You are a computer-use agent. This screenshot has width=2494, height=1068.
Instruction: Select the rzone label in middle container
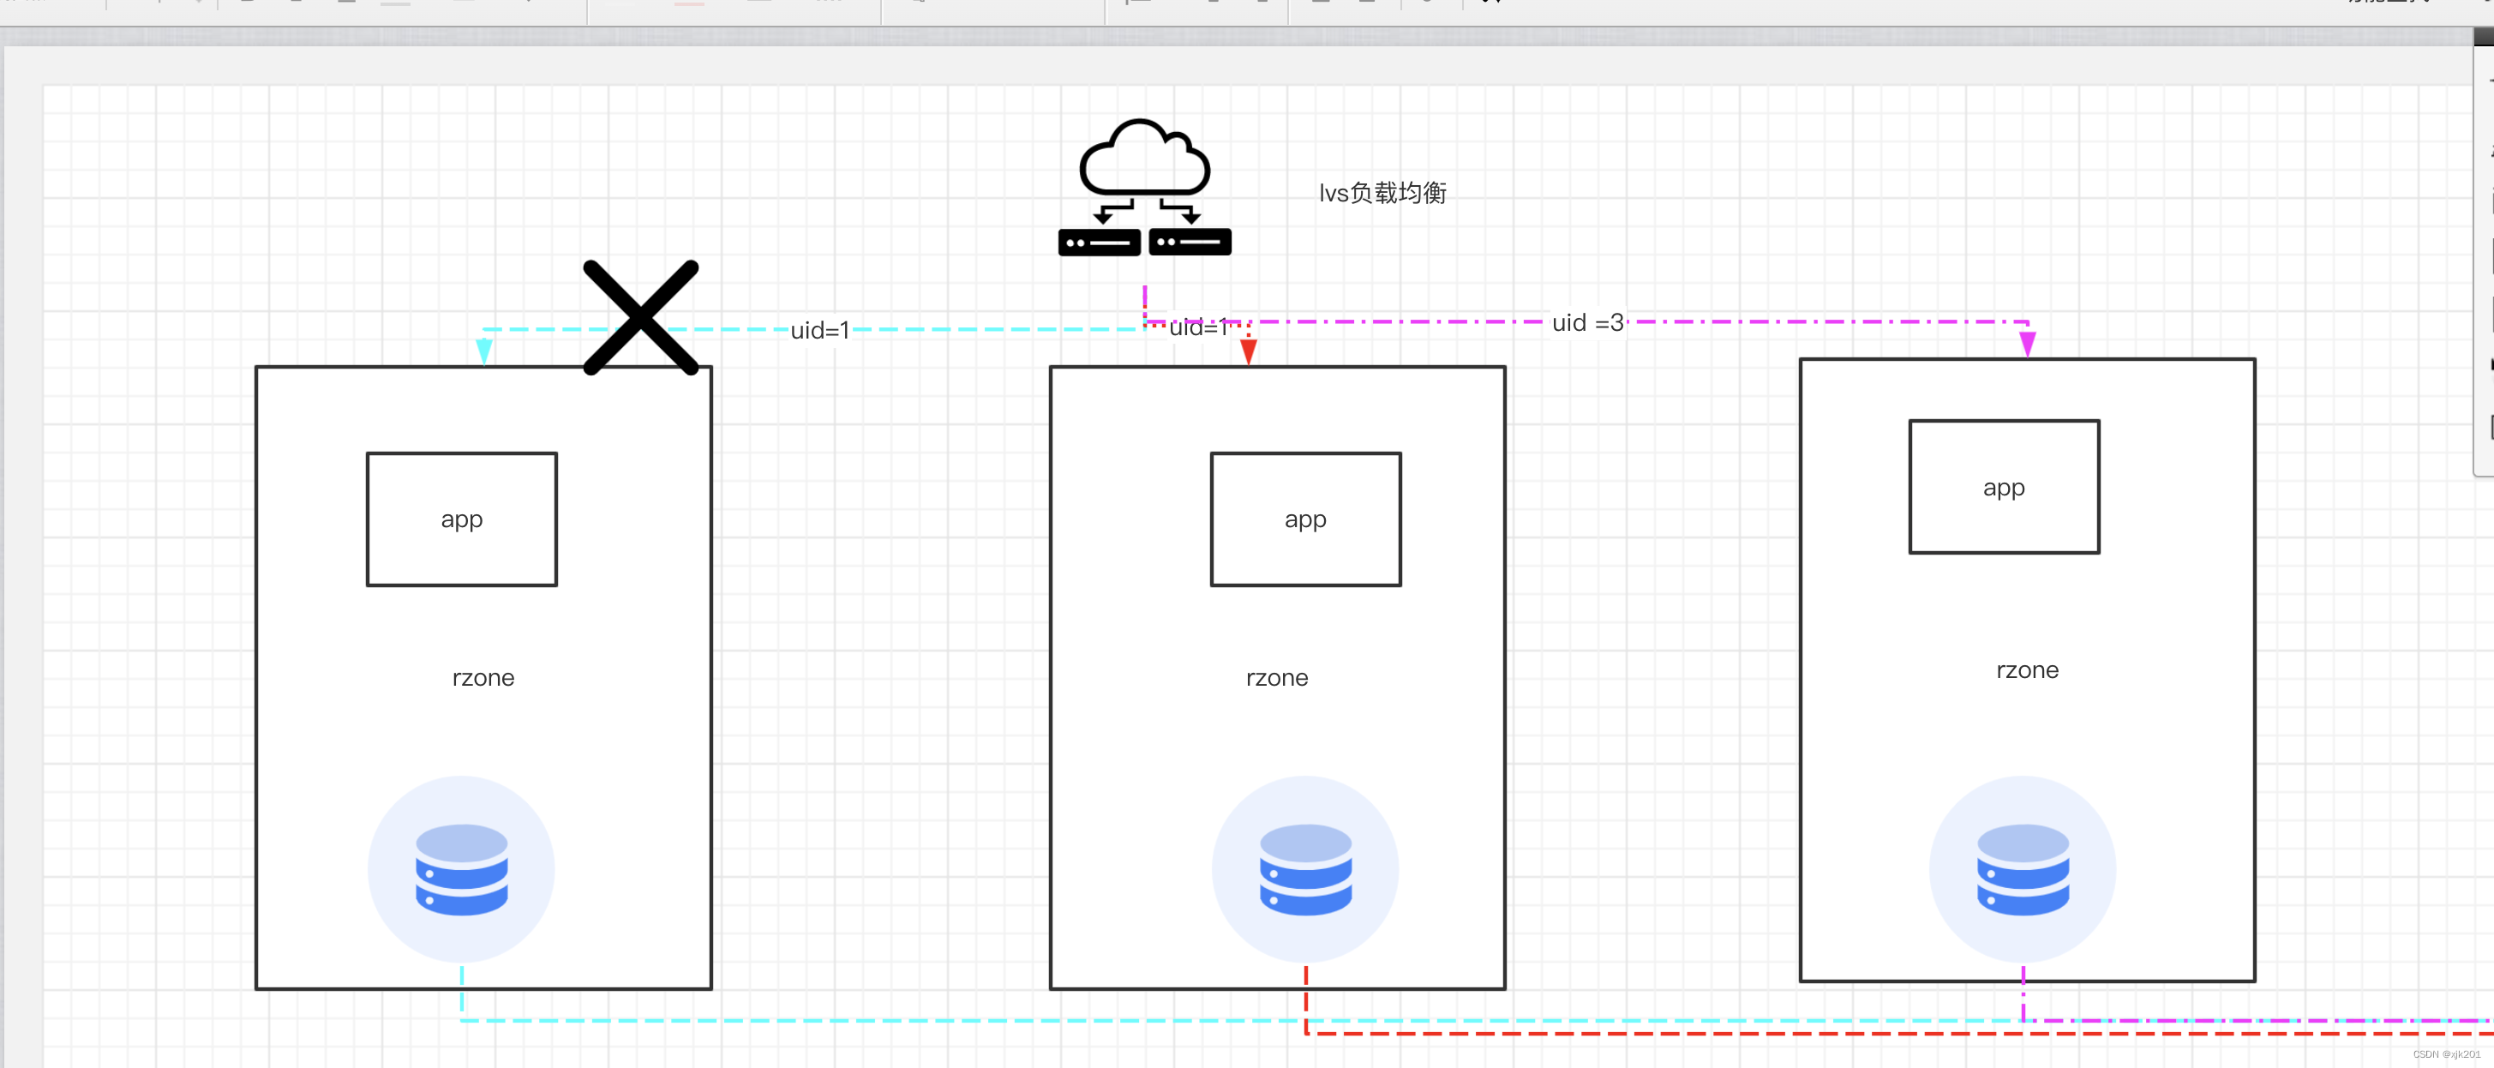1276,677
